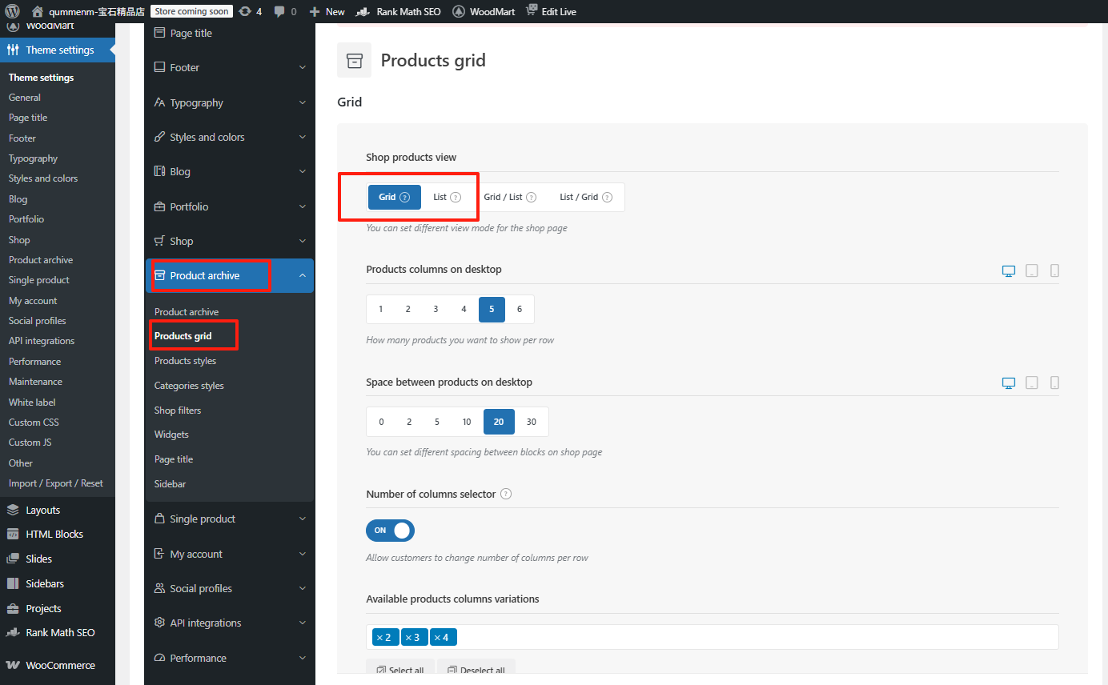Click the help icon on List view option
Screen dimensions: 1108x685
pyautogui.click(x=456, y=198)
